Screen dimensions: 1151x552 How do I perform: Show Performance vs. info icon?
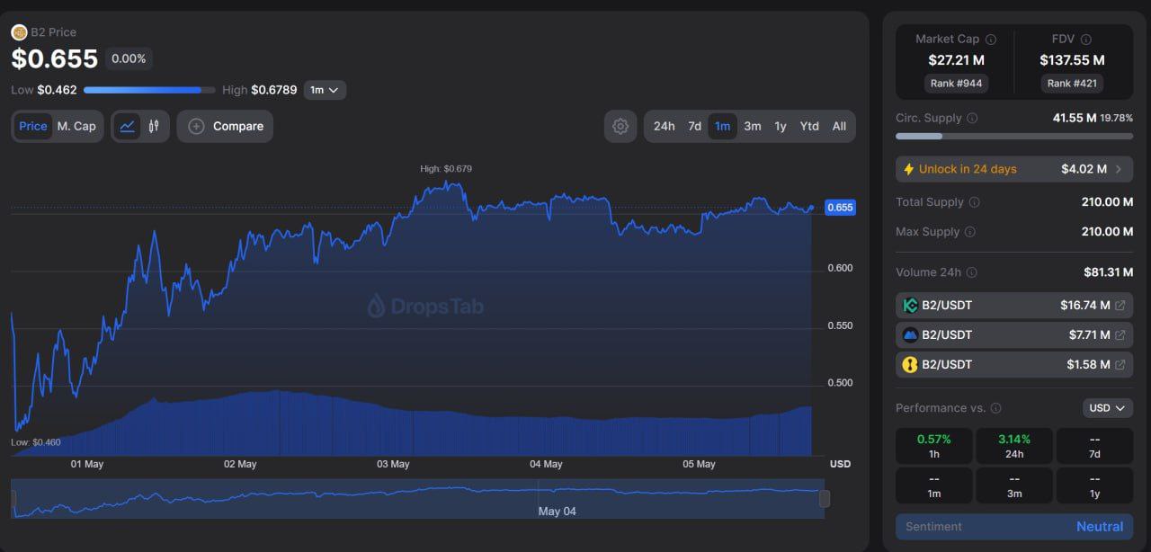[x=995, y=408]
